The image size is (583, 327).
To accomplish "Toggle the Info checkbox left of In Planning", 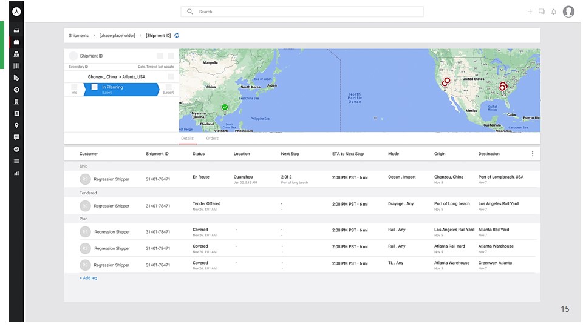I will [74, 87].
